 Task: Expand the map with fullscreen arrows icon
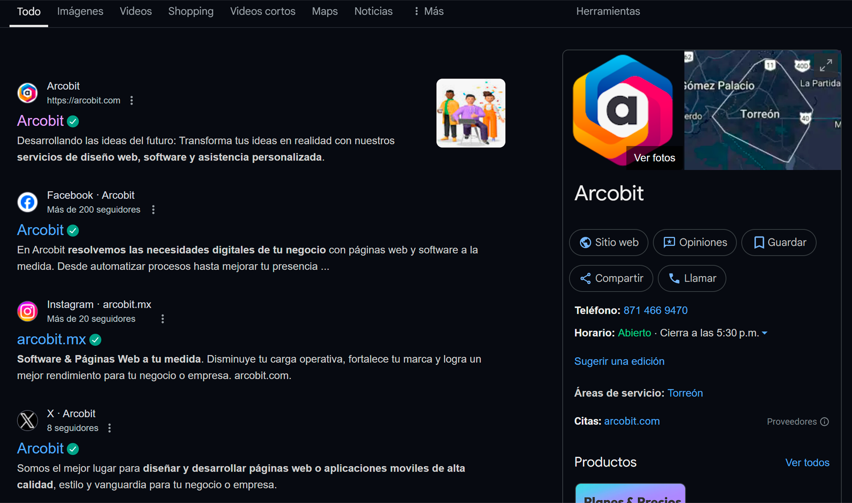pos(826,65)
